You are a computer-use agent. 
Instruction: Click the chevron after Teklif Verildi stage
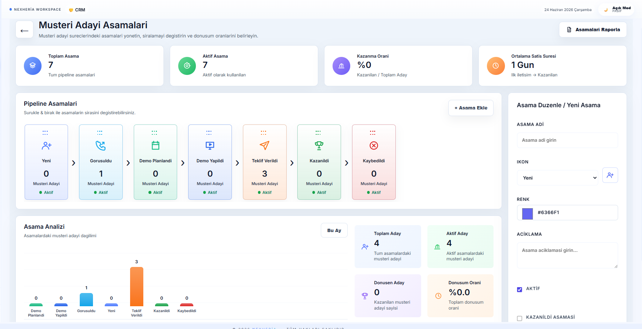[292, 163]
